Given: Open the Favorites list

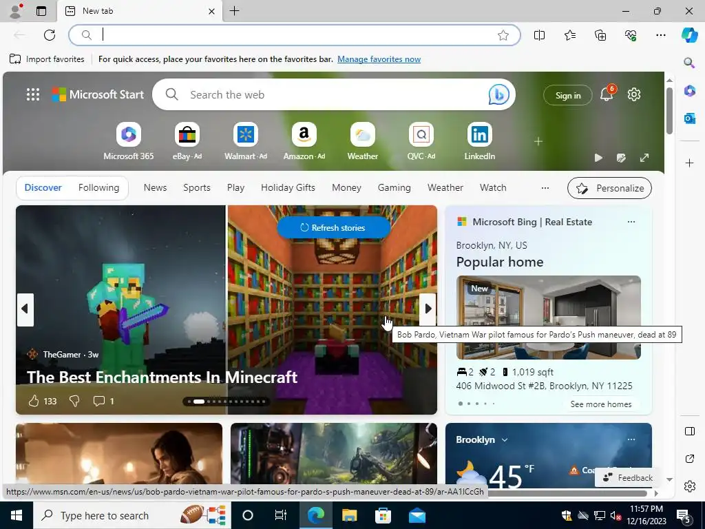Looking at the screenshot, I should pos(569,35).
